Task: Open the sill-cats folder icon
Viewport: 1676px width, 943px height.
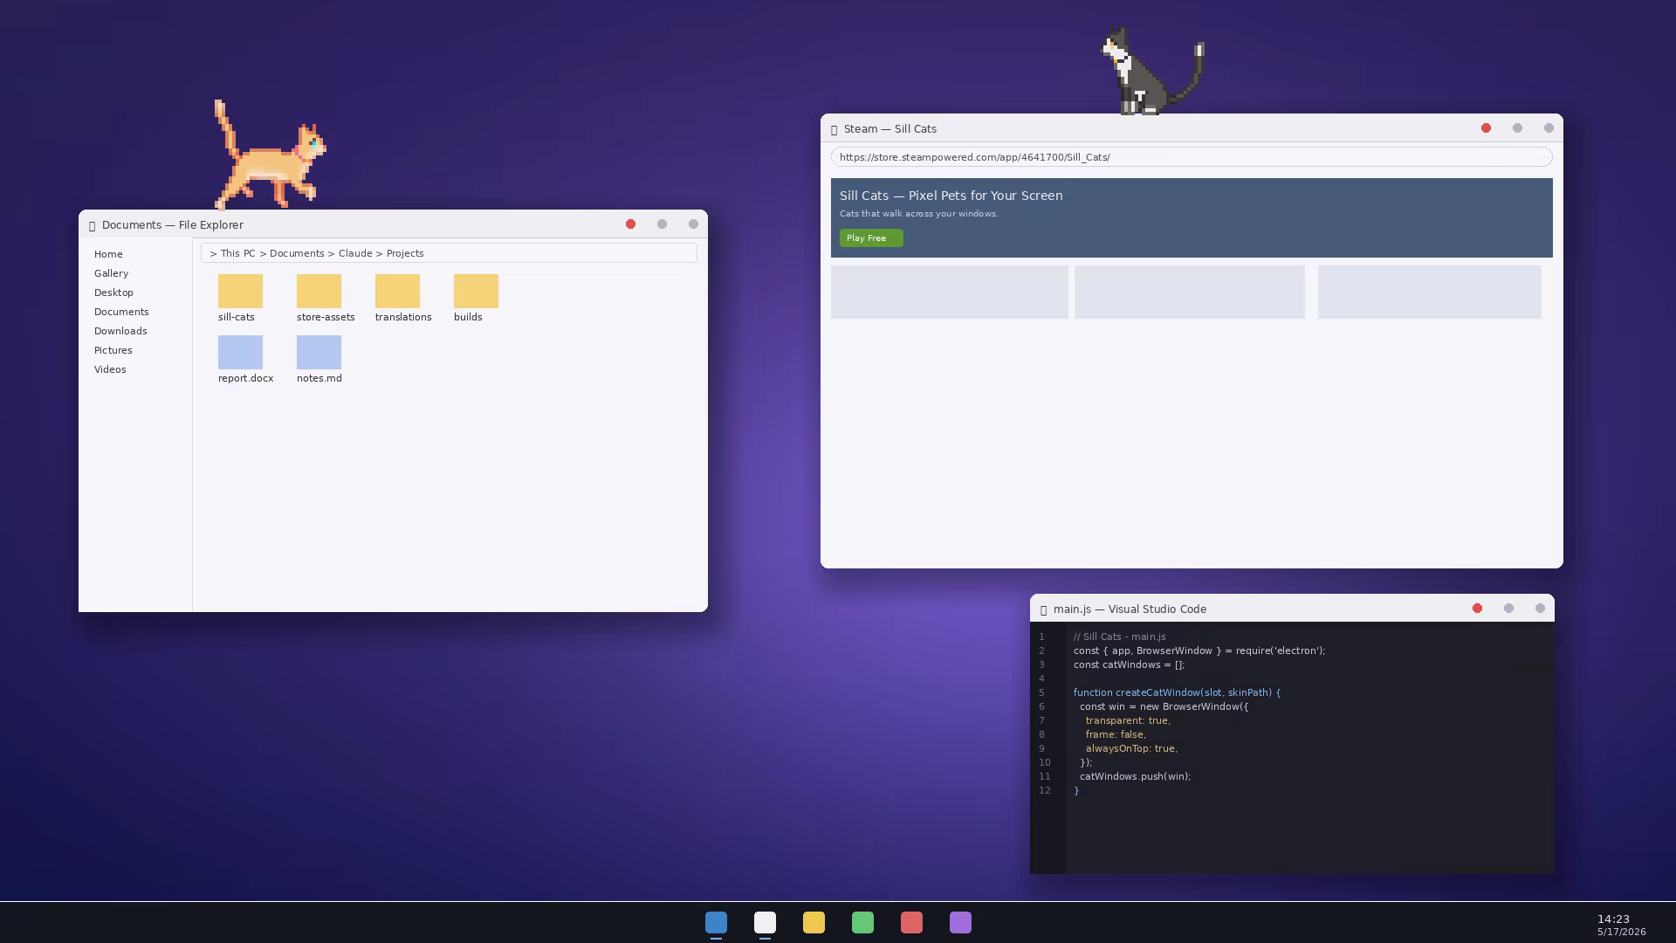Action: (240, 291)
